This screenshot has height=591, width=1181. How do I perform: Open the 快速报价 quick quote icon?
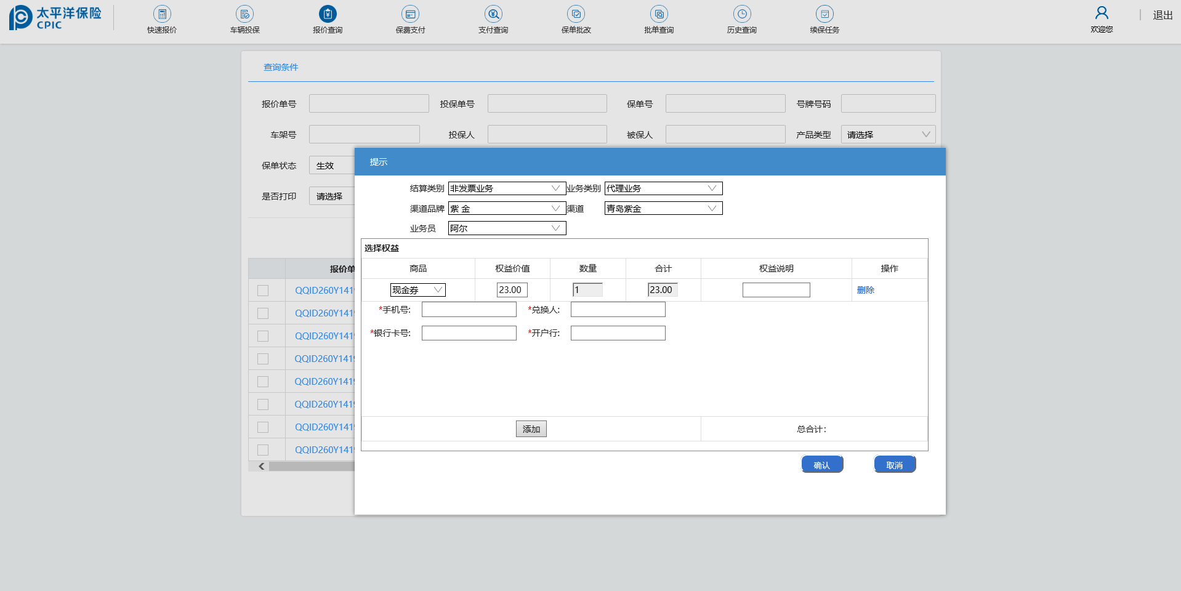[162, 14]
